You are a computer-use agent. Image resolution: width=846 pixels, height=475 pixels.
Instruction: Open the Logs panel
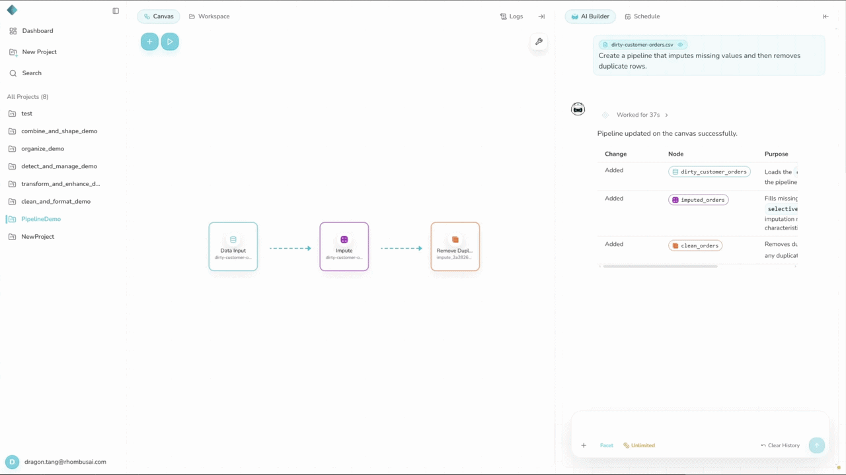pos(512,16)
